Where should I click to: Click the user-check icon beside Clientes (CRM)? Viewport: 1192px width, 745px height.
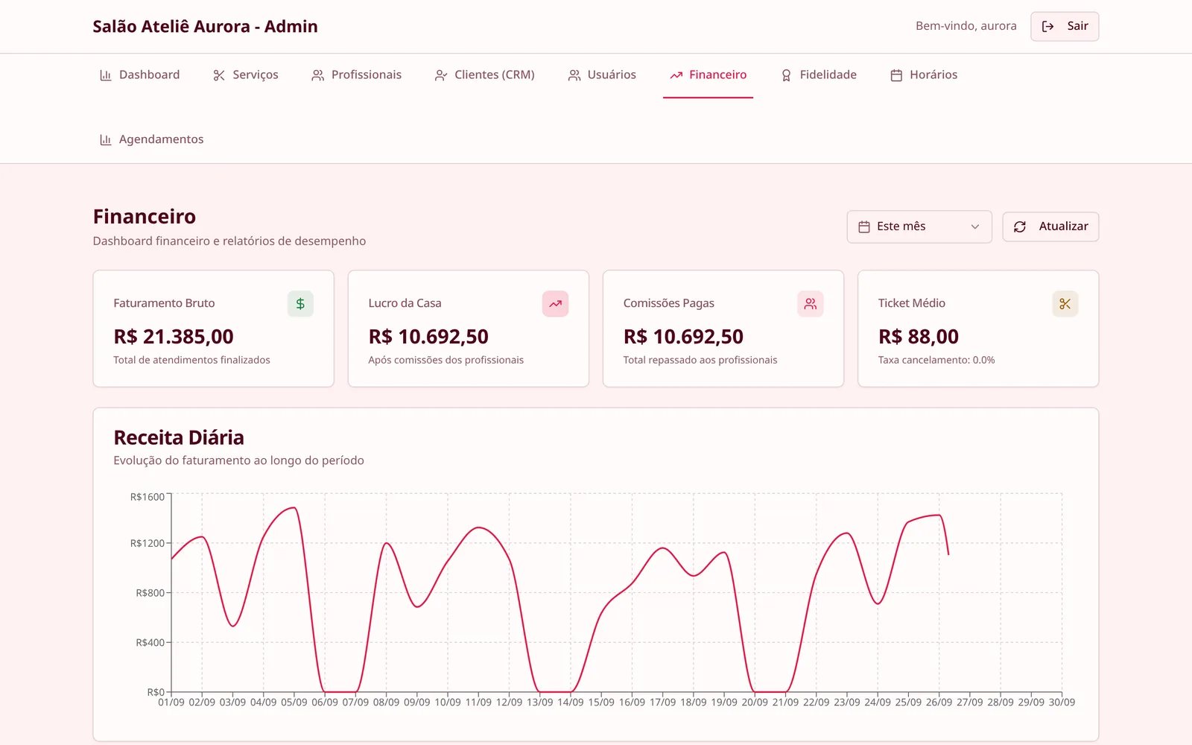click(441, 75)
